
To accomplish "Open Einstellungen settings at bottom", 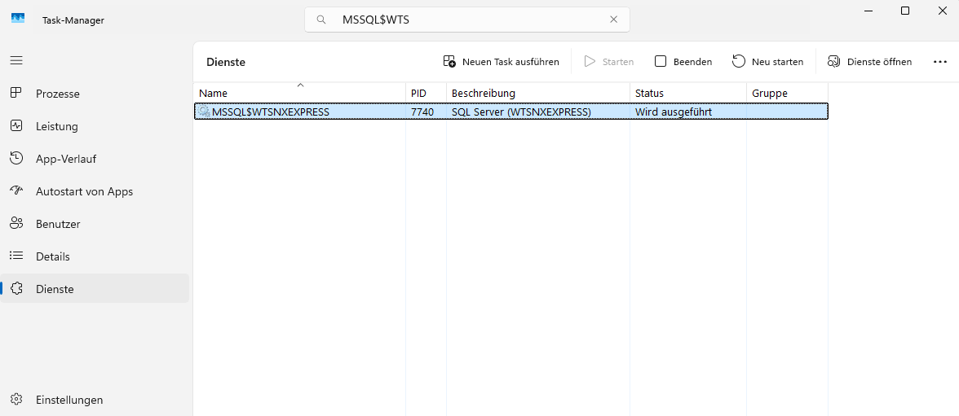I will pos(68,400).
